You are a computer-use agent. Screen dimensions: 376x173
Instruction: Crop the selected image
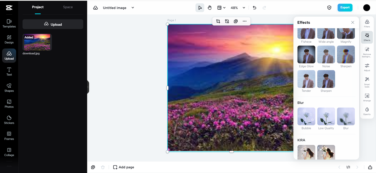[x=218, y=21]
